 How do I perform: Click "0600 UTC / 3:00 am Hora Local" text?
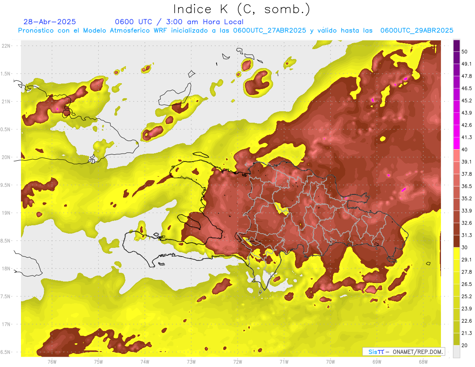pyautogui.click(x=179, y=22)
